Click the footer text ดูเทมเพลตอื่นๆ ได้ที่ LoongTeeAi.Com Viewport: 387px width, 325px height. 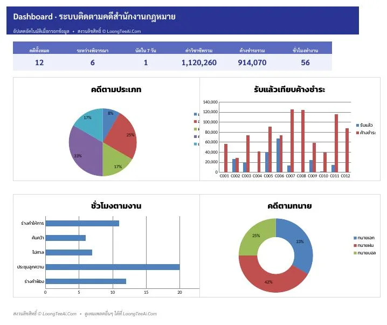click(121, 314)
